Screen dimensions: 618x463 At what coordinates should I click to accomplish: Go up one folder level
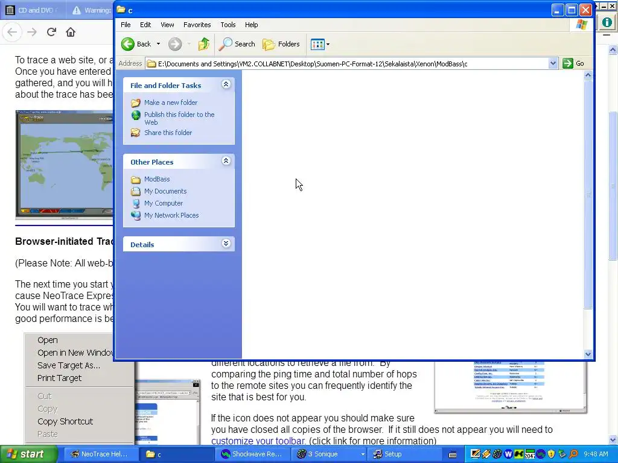click(204, 44)
